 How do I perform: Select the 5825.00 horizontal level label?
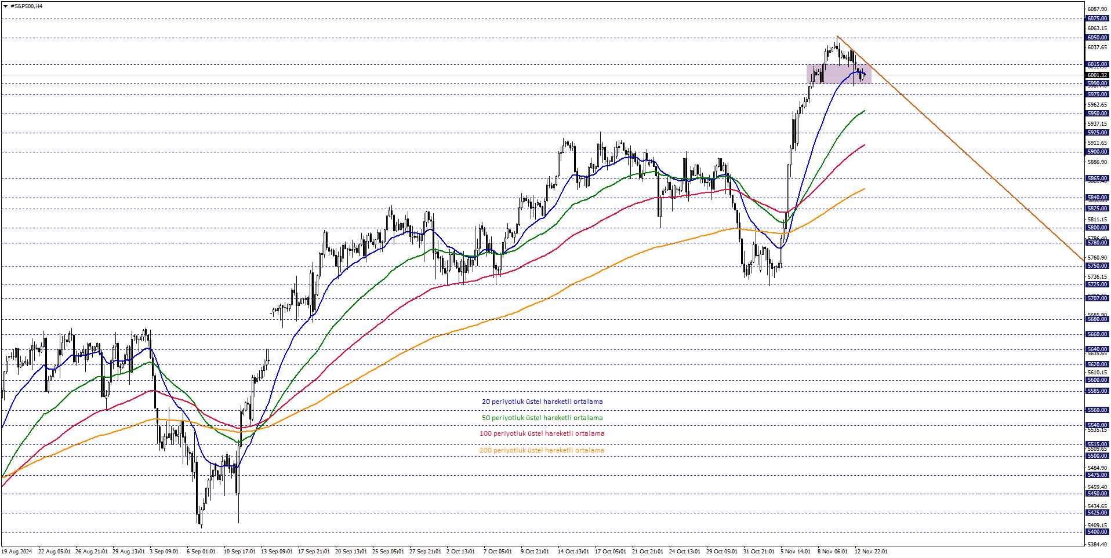(1097, 209)
